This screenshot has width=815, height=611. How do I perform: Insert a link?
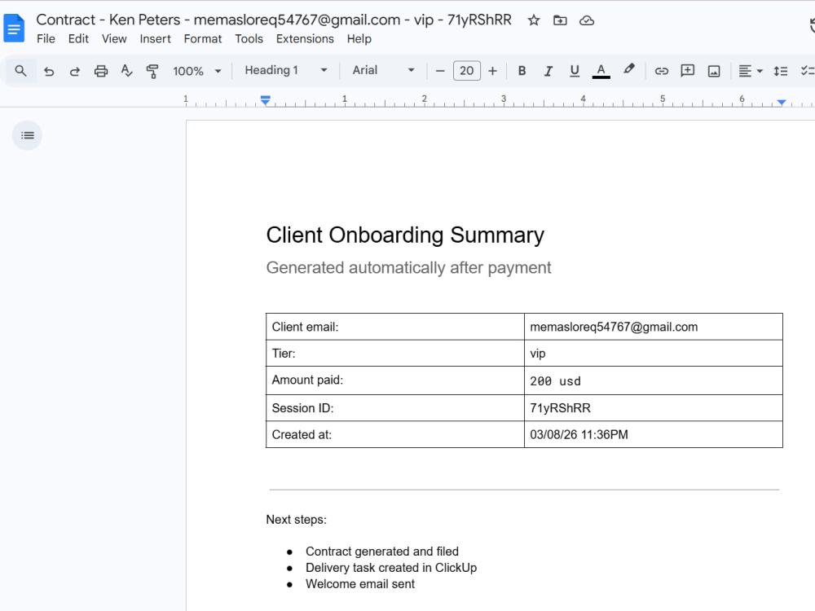pos(661,71)
